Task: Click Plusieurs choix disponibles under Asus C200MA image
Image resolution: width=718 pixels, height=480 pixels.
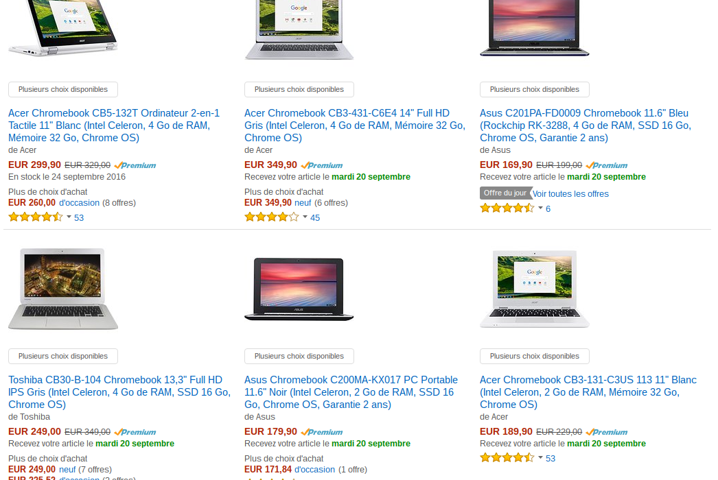Action: 299,356
